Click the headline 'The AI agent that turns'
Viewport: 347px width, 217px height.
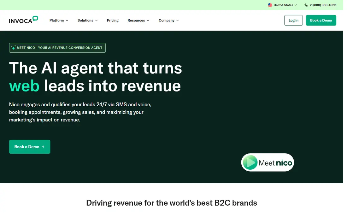click(x=95, y=68)
